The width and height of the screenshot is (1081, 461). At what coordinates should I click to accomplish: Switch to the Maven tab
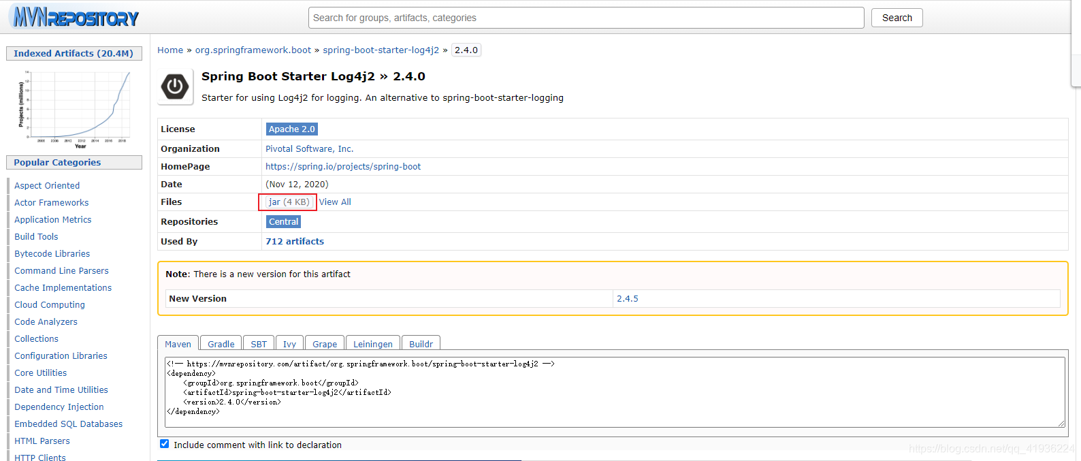coord(178,344)
